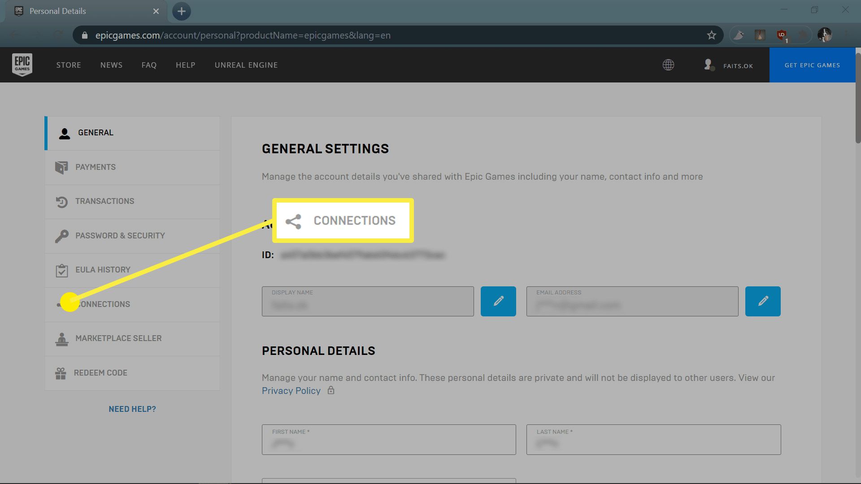861x484 pixels.
Task: Select the CONNECTIONS sidebar tab
Action: pos(132,304)
